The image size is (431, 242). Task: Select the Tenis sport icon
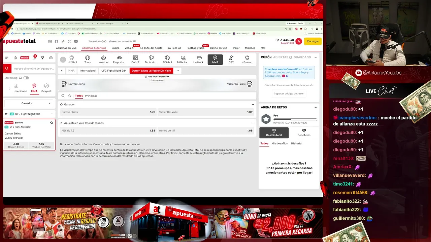pyautogui.click(x=88, y=59)
